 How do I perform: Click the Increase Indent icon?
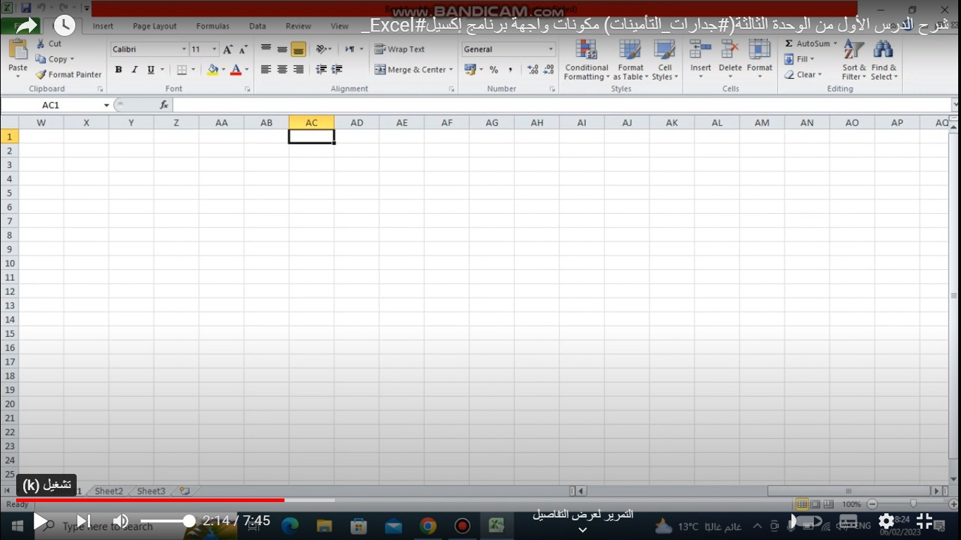337,70
